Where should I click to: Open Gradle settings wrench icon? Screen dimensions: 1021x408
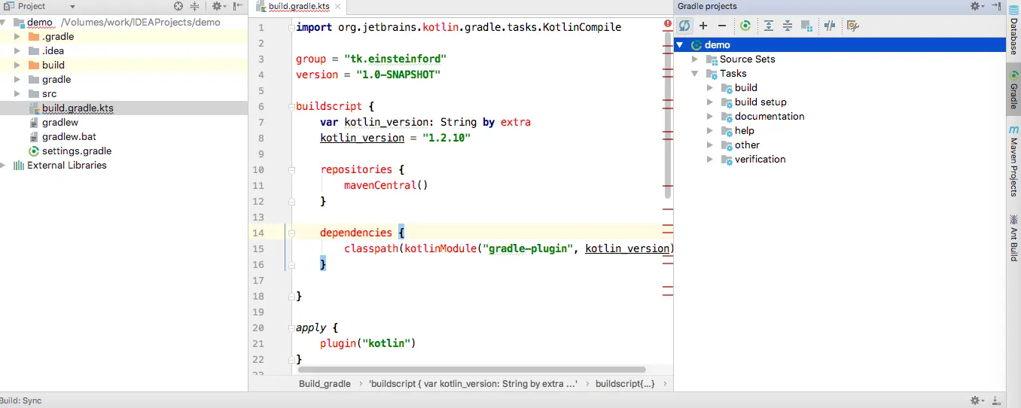pos(853,26)
